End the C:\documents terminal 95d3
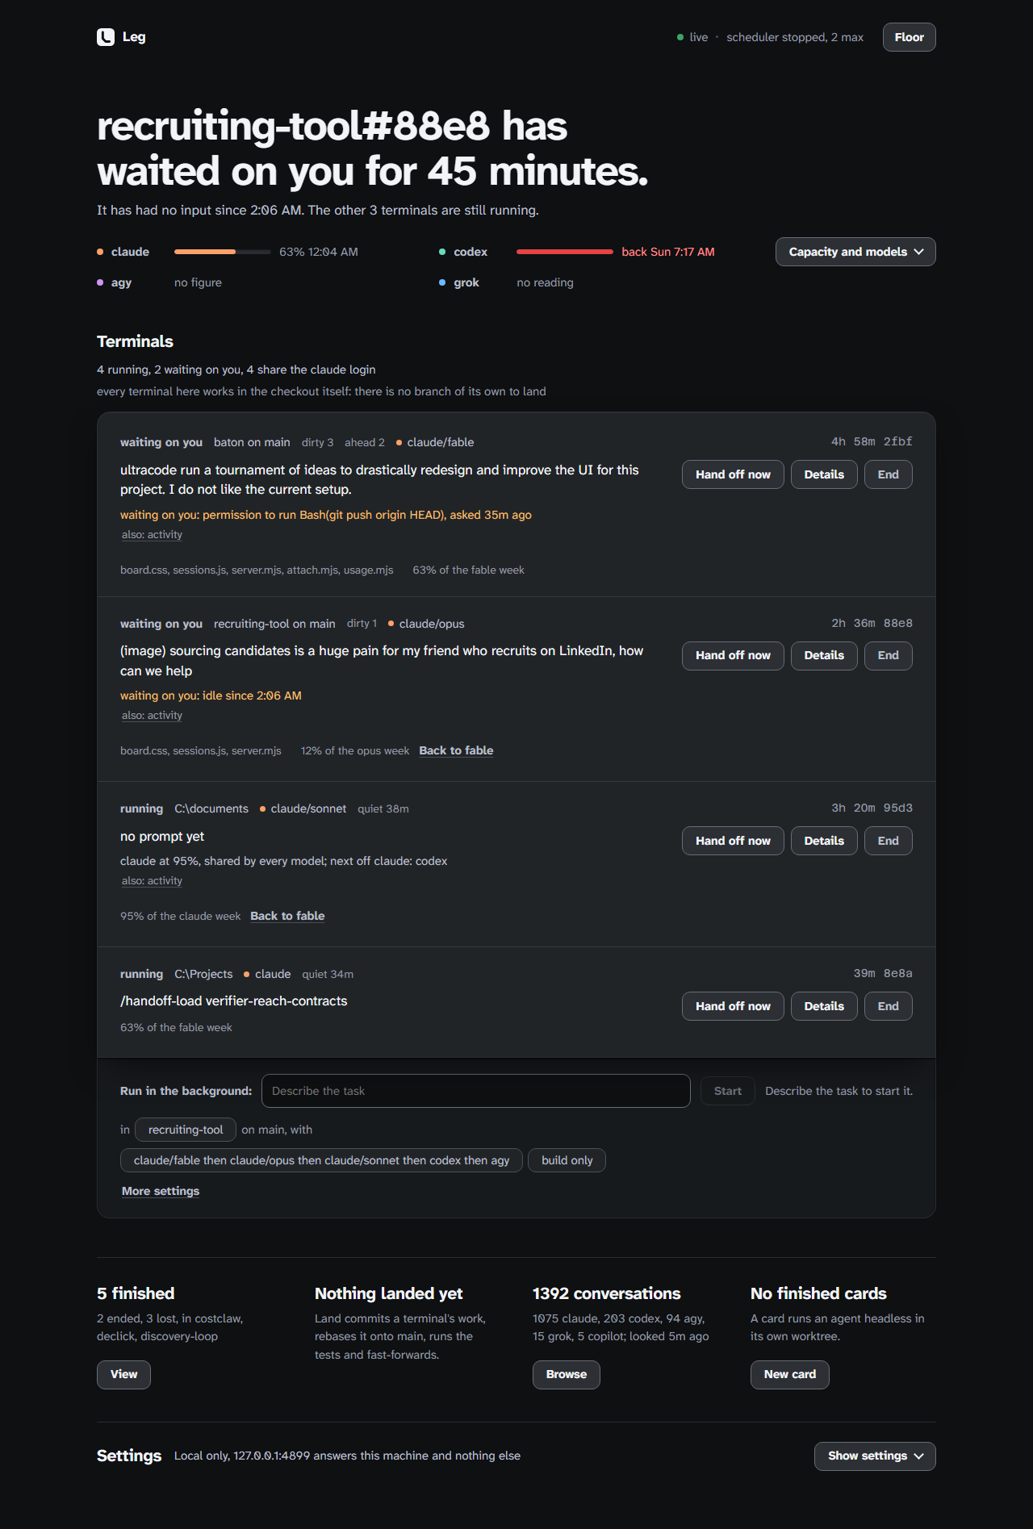Screen dimensions: 1033x1529 888,841
